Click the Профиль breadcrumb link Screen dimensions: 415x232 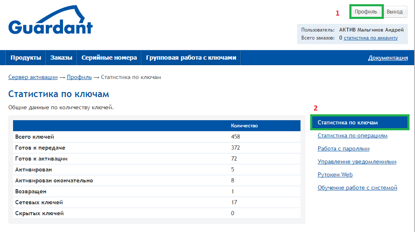[79, 77]
